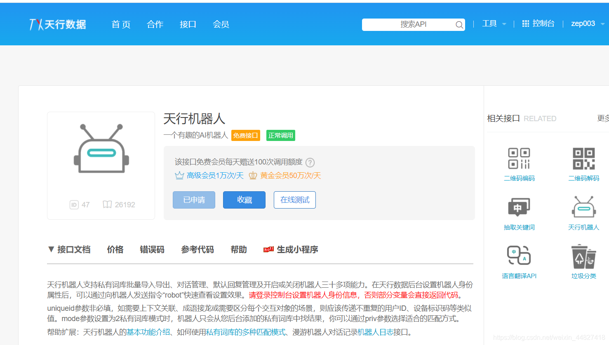Select the 垃圾分类 trash sorting icon
Screen dimensions: 609x345
[583, 257]
